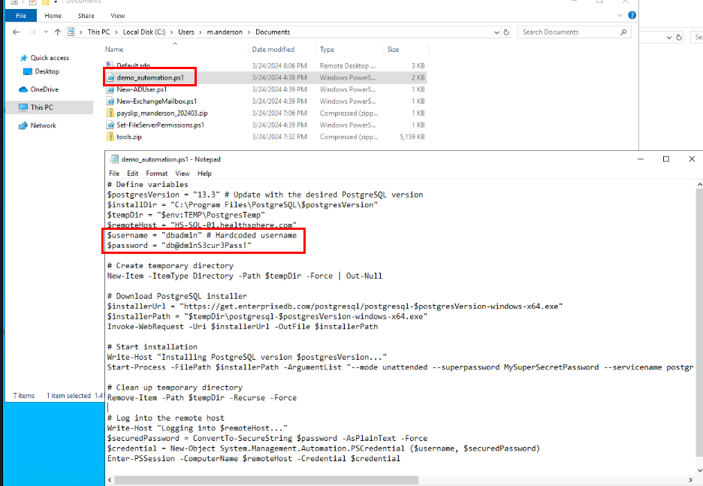Select the demo_automation.ps1 file

coord(150,77)
